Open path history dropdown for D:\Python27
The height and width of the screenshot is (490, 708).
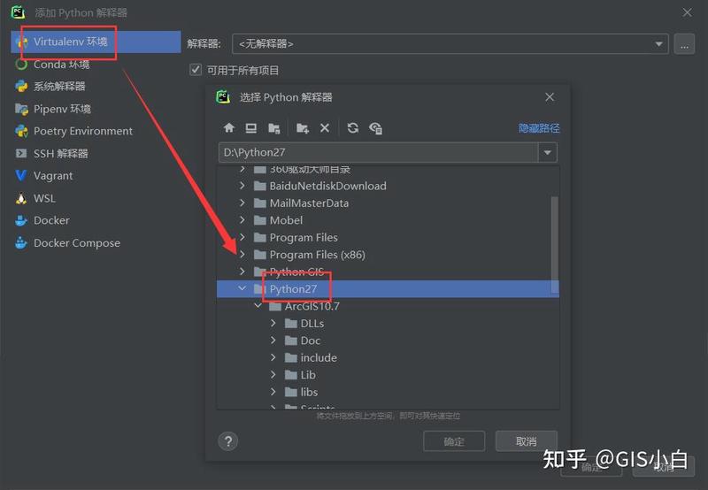pyautogui.click(x=548, y=152)
